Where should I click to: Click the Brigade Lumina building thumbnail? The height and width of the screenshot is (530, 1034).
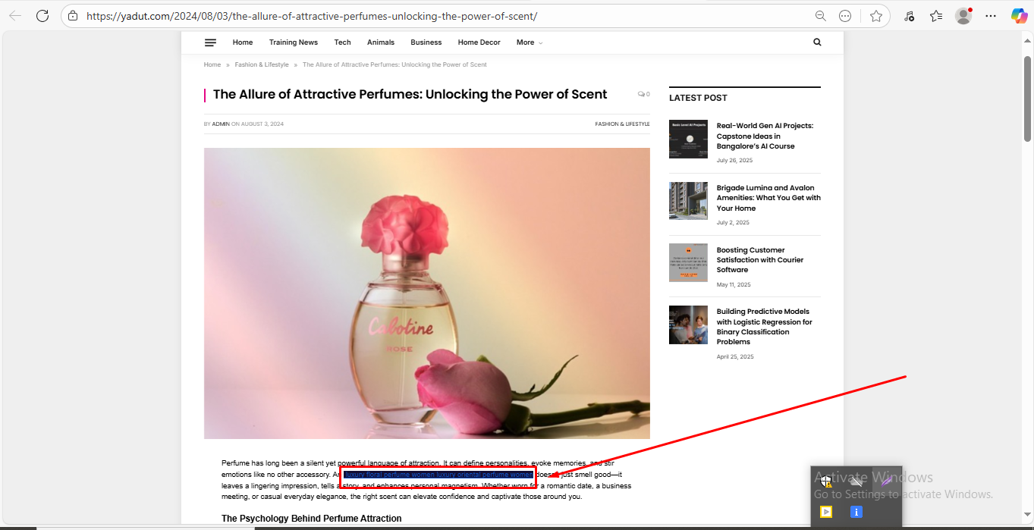[x=688, y=200]
